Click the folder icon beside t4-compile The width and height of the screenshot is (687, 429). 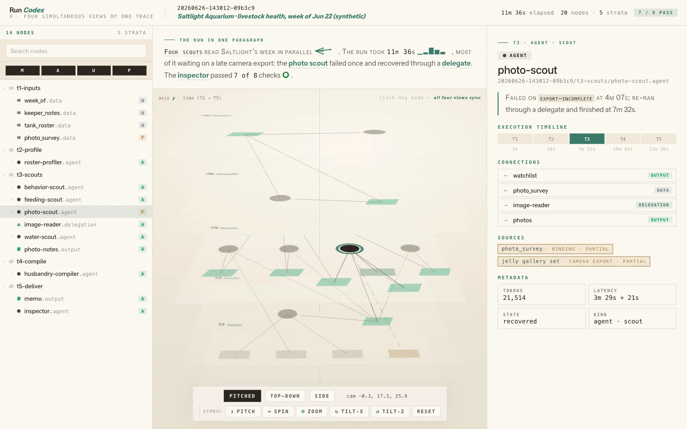(x=11, y=261)
